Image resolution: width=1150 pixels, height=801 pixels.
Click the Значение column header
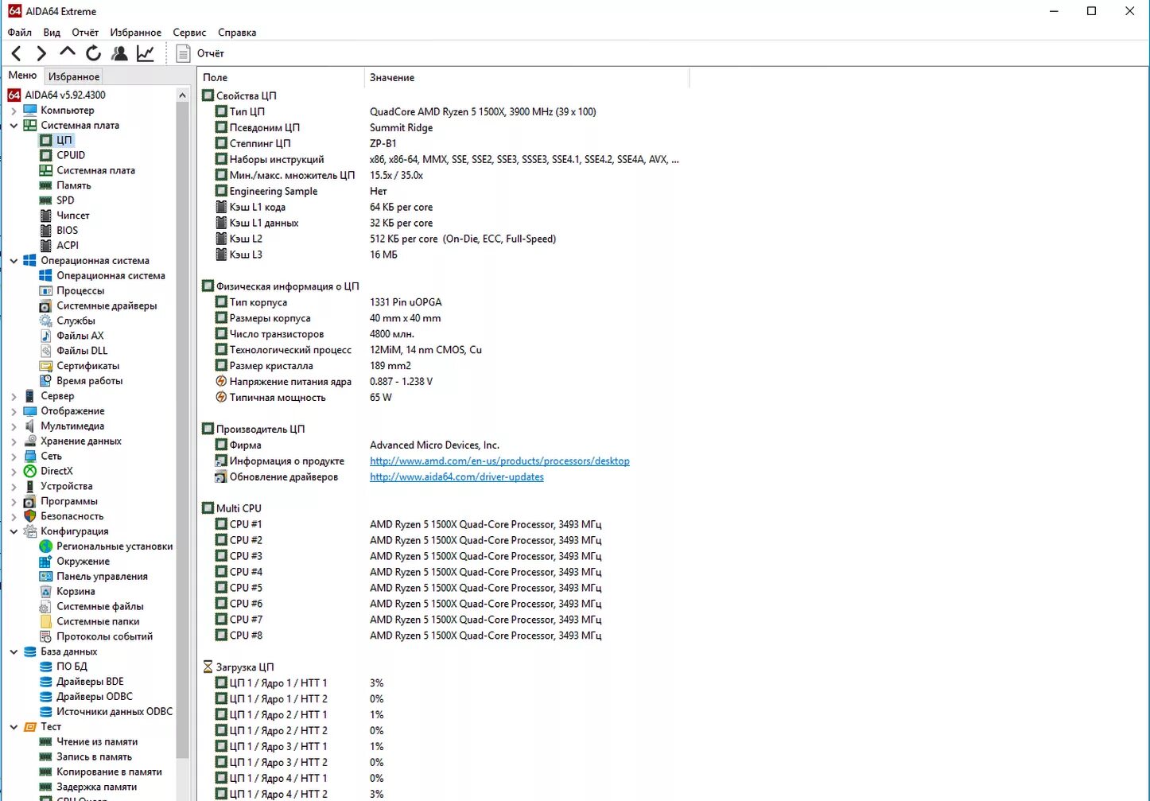pyautogui.click(x=526, y=77)
